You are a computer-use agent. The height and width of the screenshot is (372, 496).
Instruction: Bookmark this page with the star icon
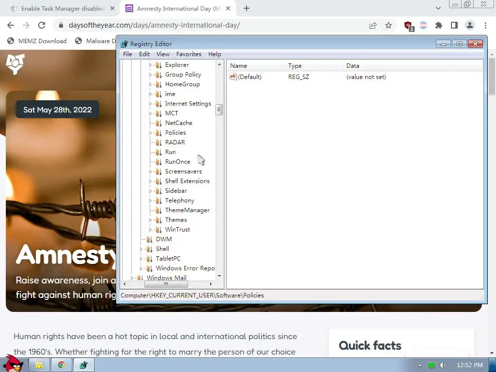[388, 25]
